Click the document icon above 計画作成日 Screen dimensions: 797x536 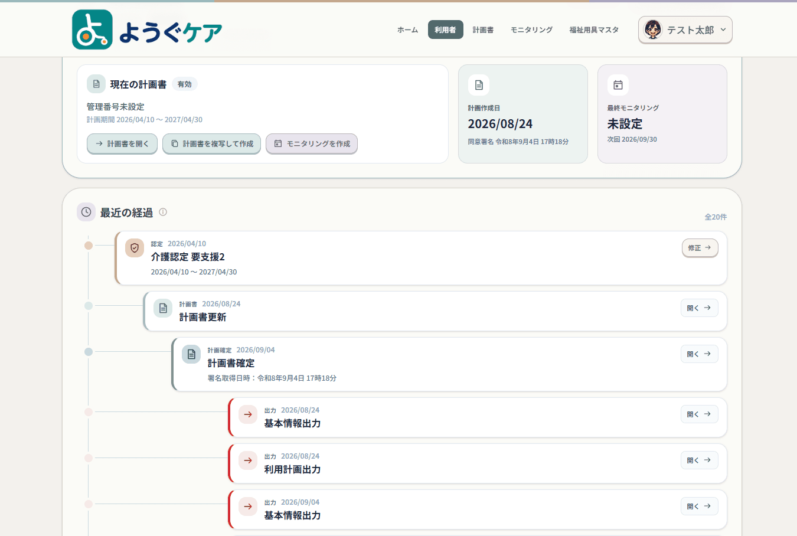[479, 85]
